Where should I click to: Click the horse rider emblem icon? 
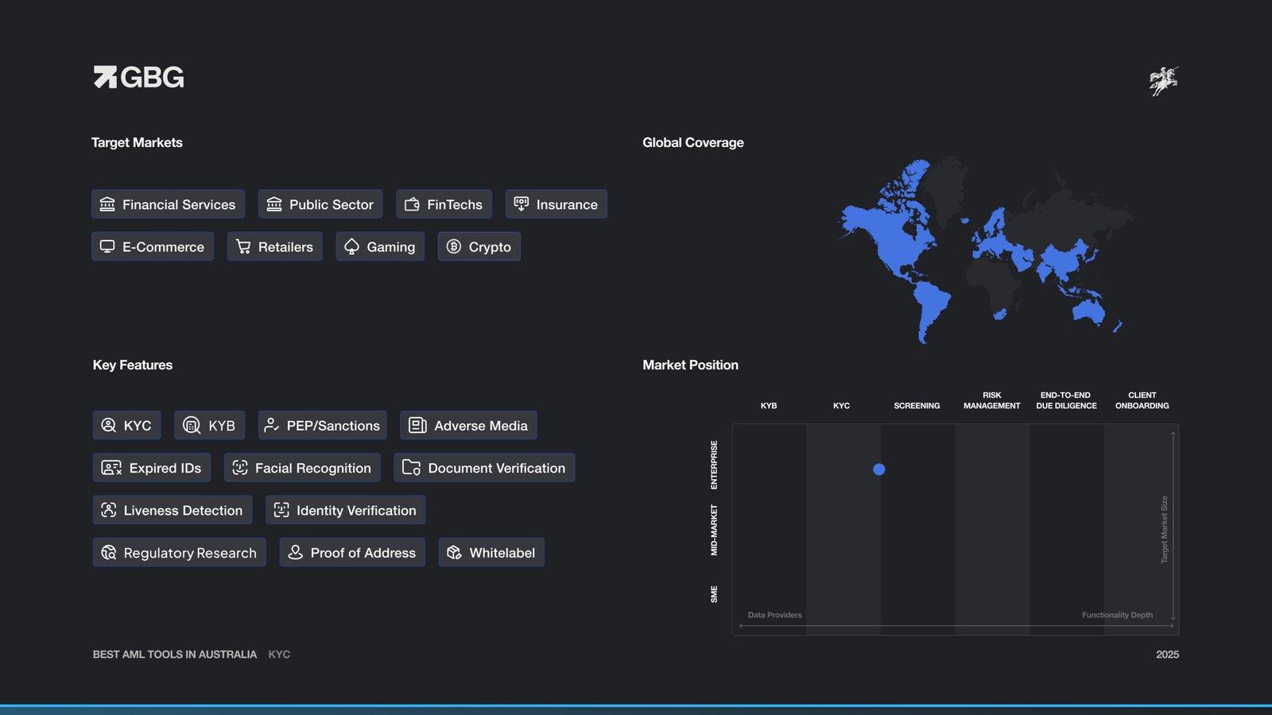tap(1164, 80)
